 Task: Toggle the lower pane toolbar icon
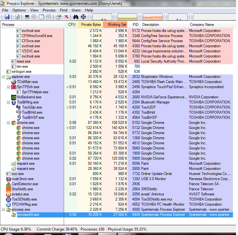(x=41, y=17)
